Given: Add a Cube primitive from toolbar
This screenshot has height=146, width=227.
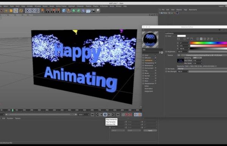Looking at the screenshot, I should 64,11.
